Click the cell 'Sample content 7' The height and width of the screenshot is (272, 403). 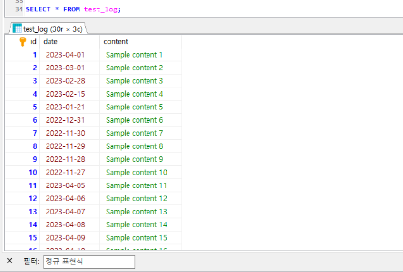click(x=141, y=133)
